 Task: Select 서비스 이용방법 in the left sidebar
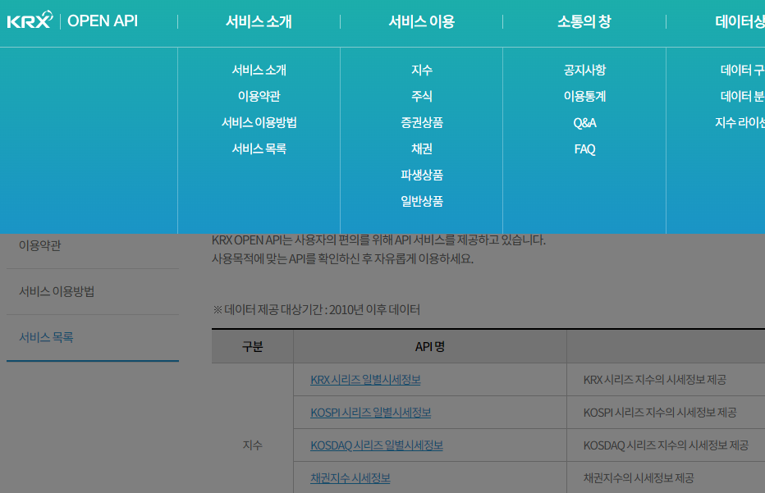[x=57, y=291]
